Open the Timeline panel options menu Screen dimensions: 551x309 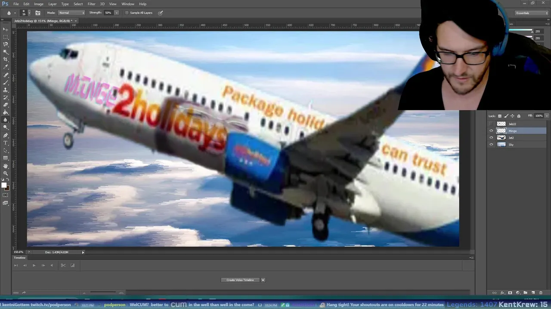471,258
